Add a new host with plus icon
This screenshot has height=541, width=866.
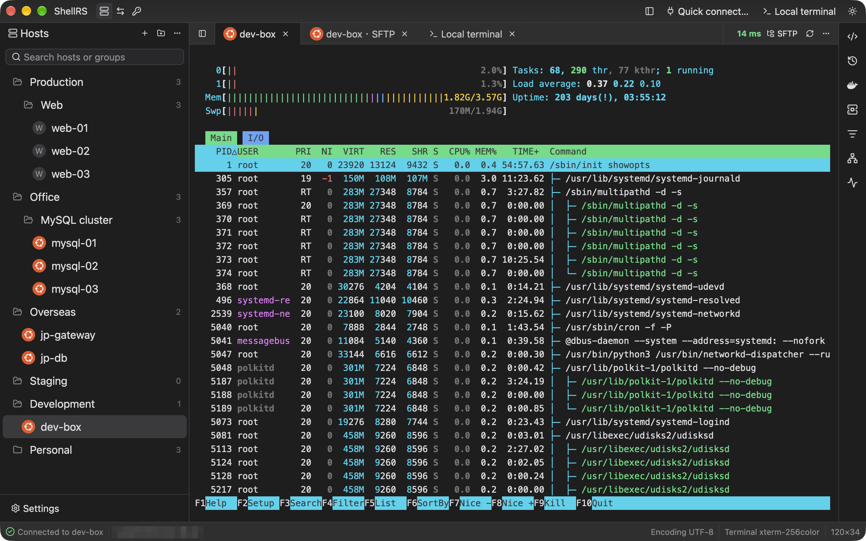[144, 33]
